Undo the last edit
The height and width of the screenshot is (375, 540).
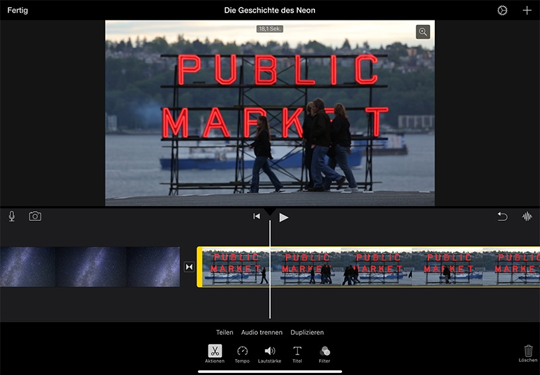click(502, 216)
